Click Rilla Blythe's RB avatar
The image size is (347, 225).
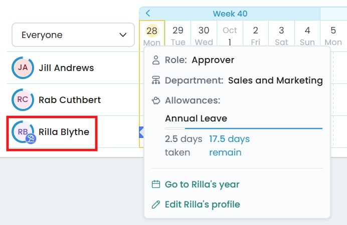(23, 131)
